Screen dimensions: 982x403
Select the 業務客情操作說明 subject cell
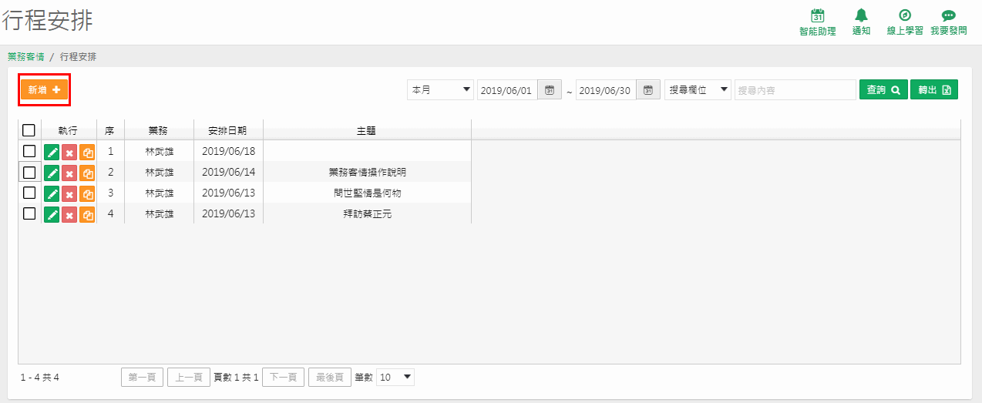click(367, 173)
